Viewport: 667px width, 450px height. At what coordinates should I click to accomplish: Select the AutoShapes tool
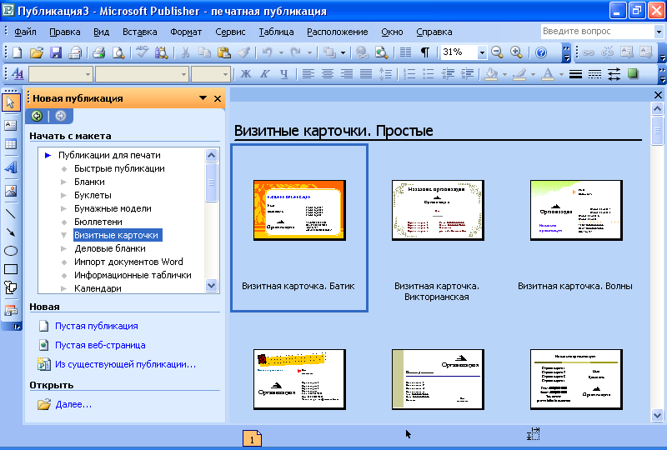point(11,288)
